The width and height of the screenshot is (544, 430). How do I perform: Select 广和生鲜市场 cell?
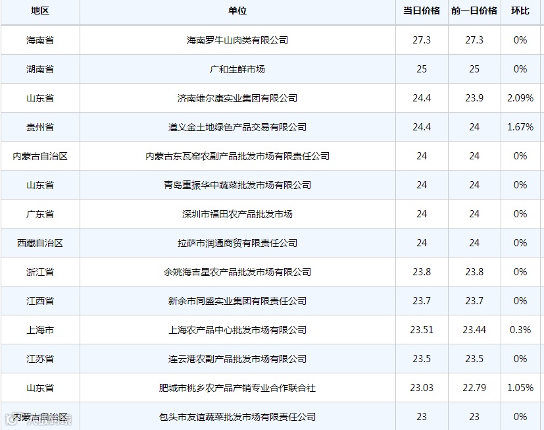pyautogui.click(x=237, y=69)
